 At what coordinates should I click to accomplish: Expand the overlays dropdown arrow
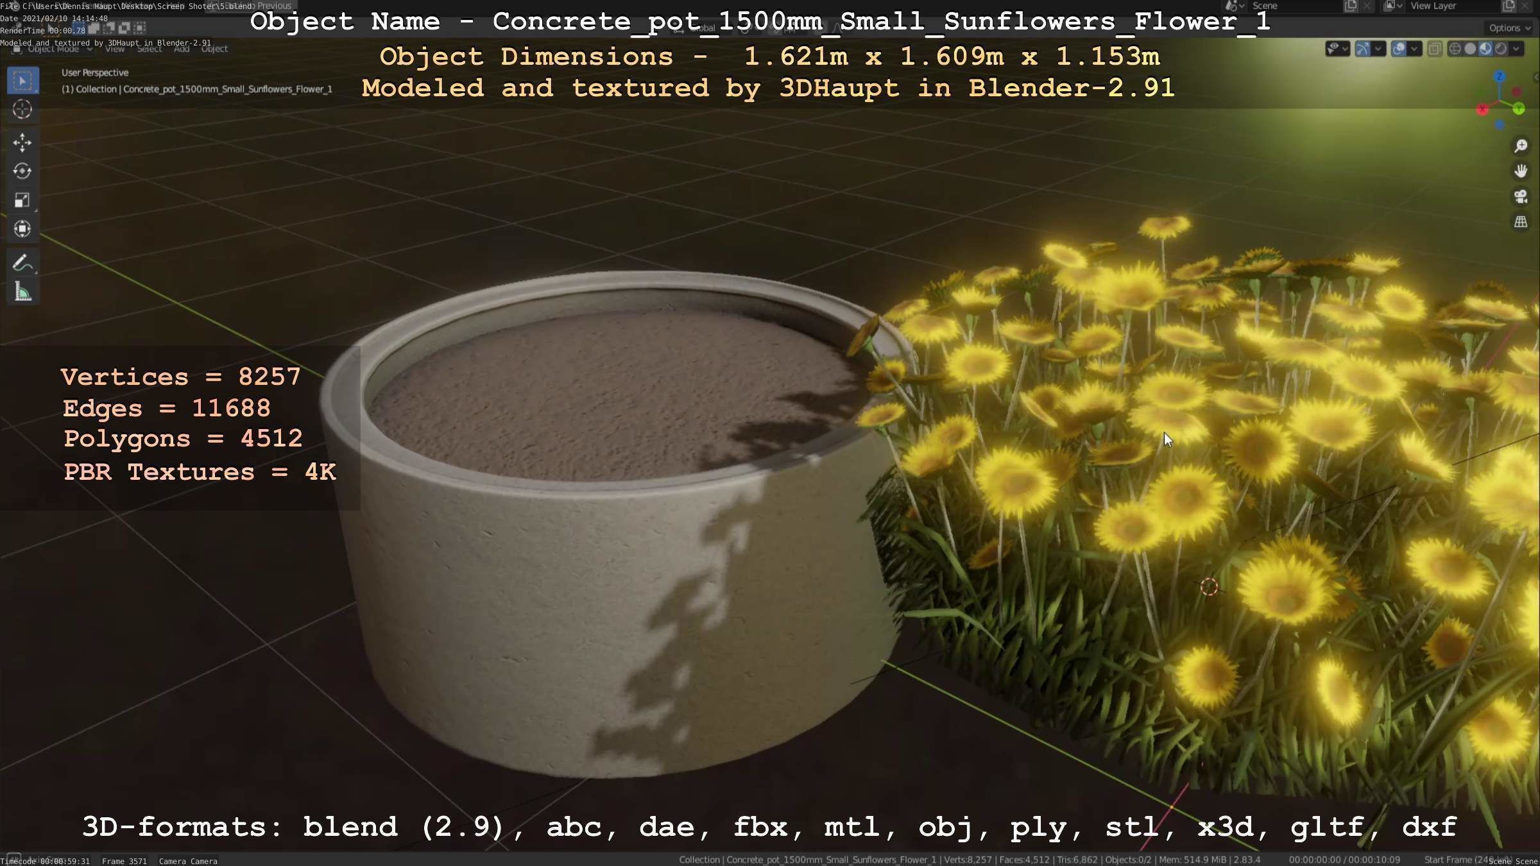[1414, 49]
